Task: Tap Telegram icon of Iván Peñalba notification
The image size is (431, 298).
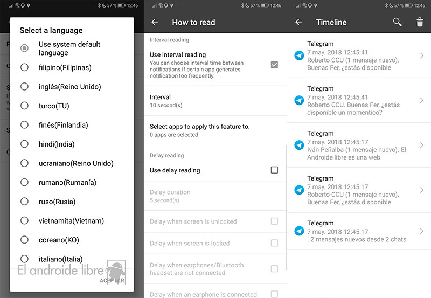Action: click(299, 145)
